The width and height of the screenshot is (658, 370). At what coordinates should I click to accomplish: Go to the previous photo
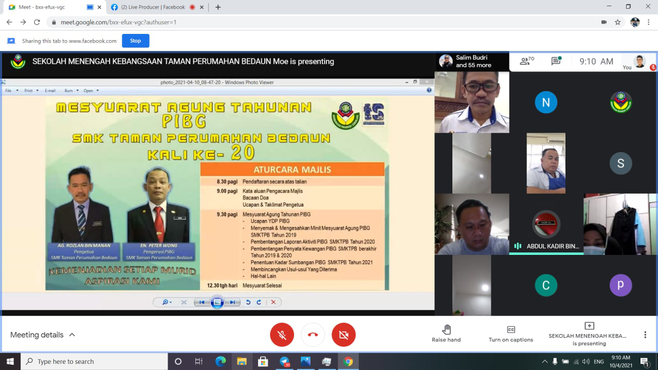[x=202, y=302]
